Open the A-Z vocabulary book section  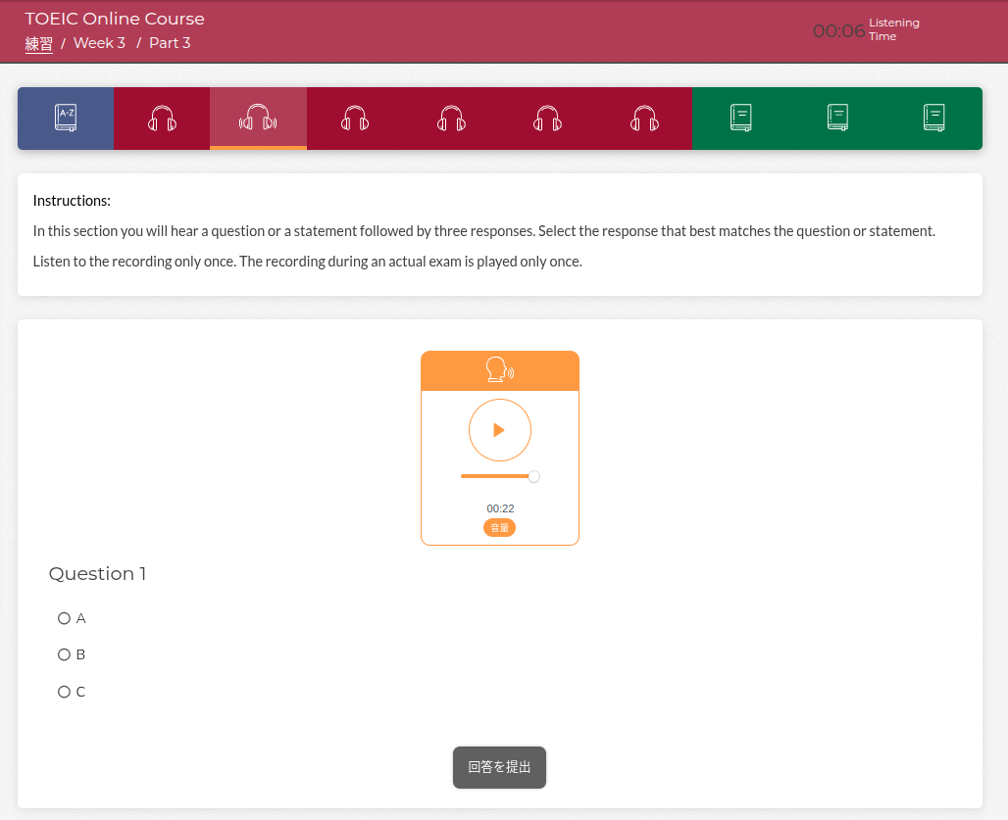[66, 119]
